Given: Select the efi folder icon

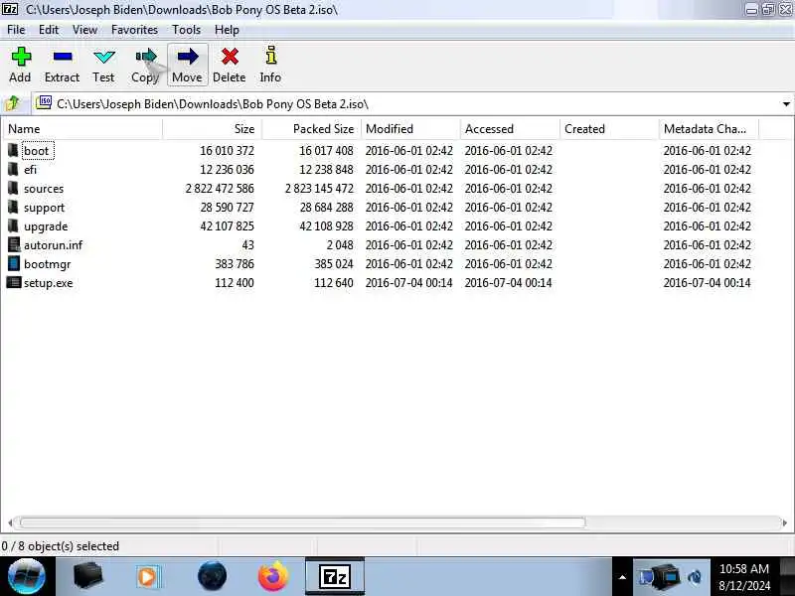Looking at the screenshot, I should coord(13,169).
